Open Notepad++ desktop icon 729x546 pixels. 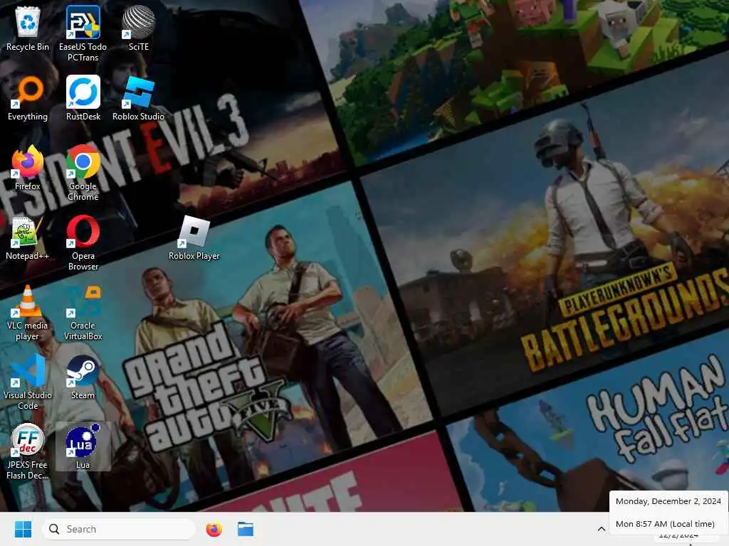click(28, 237)
